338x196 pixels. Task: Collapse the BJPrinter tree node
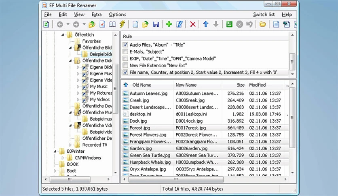[55, 151]
